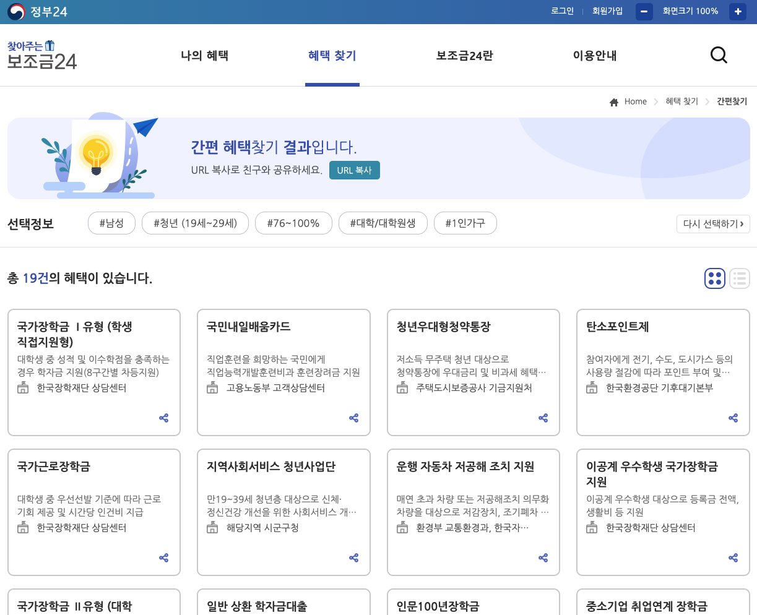The width and height of the screenshot is (757, 615).
Task: Select the #1인가구 tag
Action: (465, 223)
